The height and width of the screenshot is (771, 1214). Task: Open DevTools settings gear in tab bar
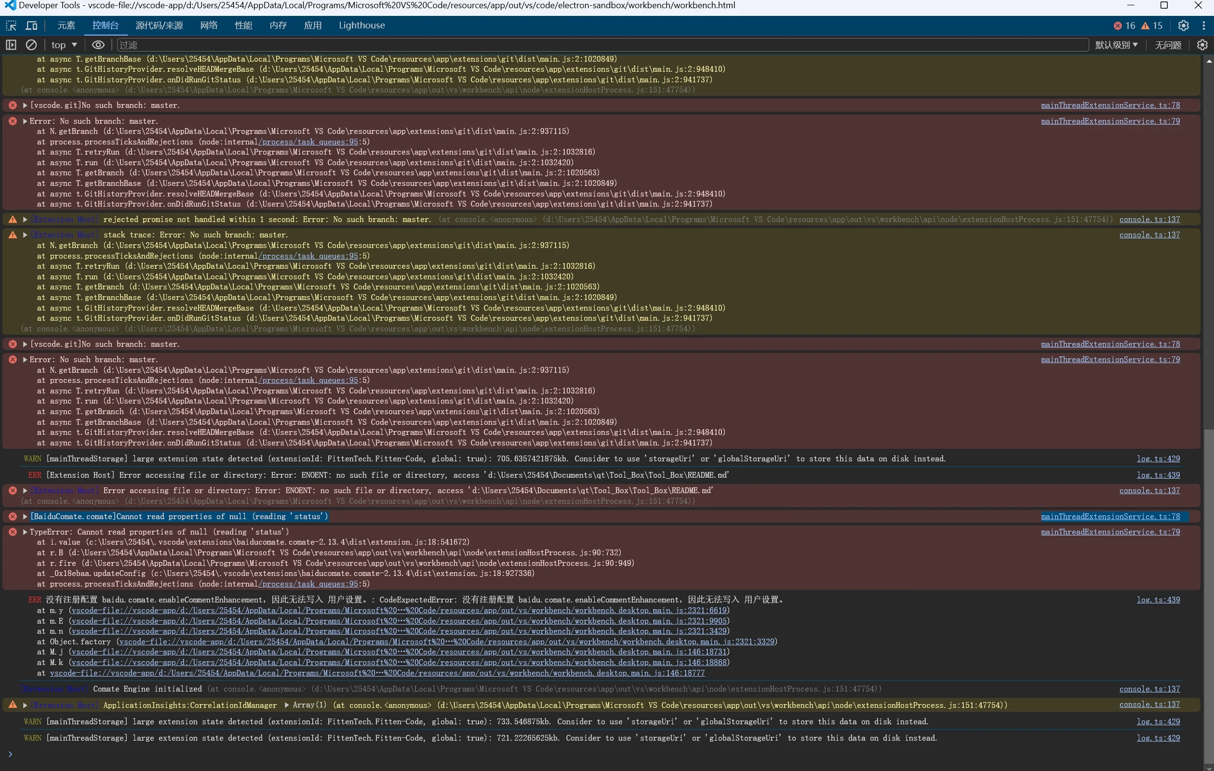point(1183,25)
